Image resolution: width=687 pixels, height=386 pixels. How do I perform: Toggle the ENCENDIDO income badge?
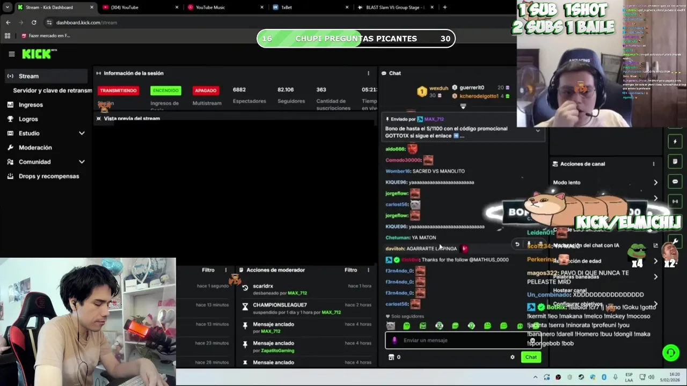[x=165, y=91]
